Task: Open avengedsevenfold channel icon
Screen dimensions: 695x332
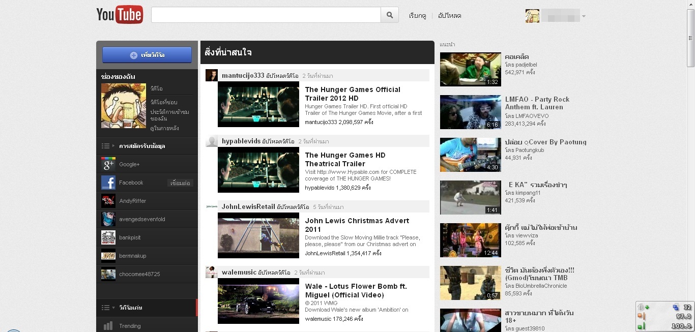Action: (108, 219)
